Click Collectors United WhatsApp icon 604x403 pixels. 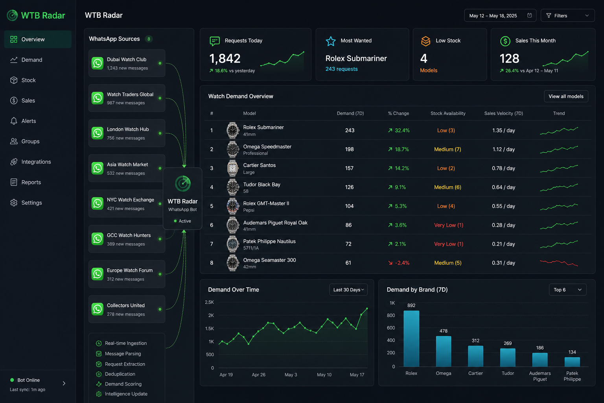click(x=98, y=309)
